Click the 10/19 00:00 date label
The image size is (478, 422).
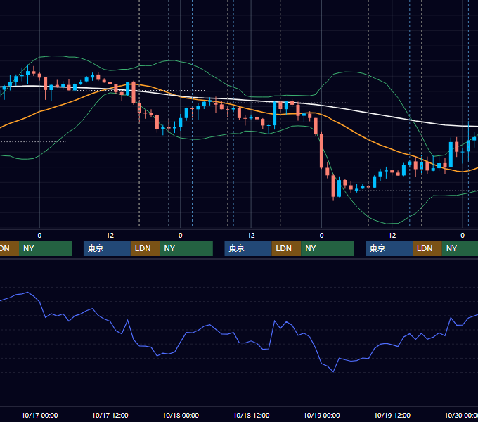point(322,415)
